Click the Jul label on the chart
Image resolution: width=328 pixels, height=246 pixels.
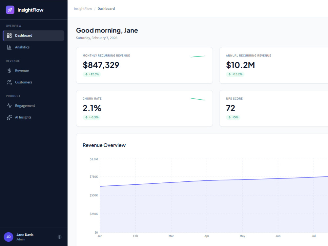(314, 236)
